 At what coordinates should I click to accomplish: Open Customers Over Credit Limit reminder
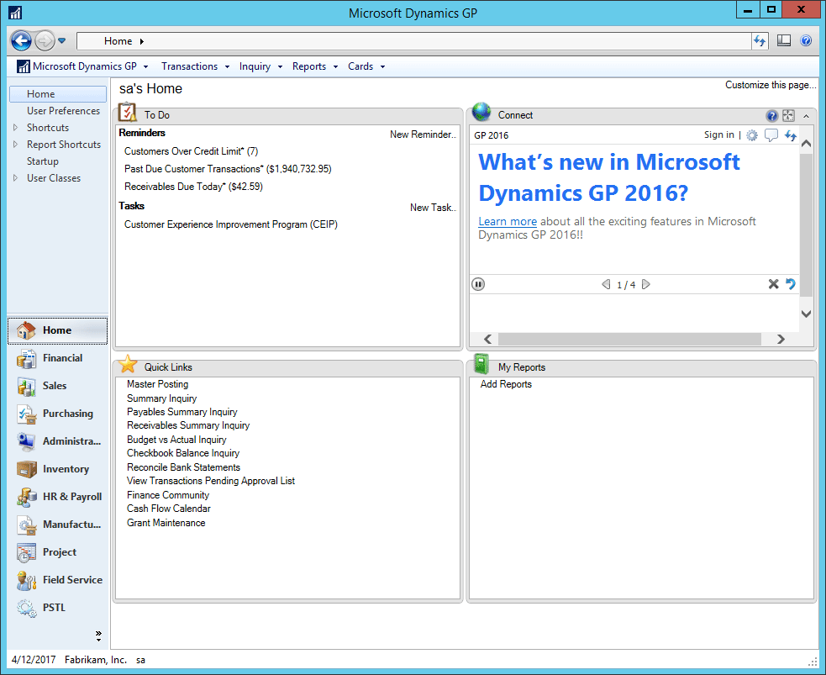point(192,151)
